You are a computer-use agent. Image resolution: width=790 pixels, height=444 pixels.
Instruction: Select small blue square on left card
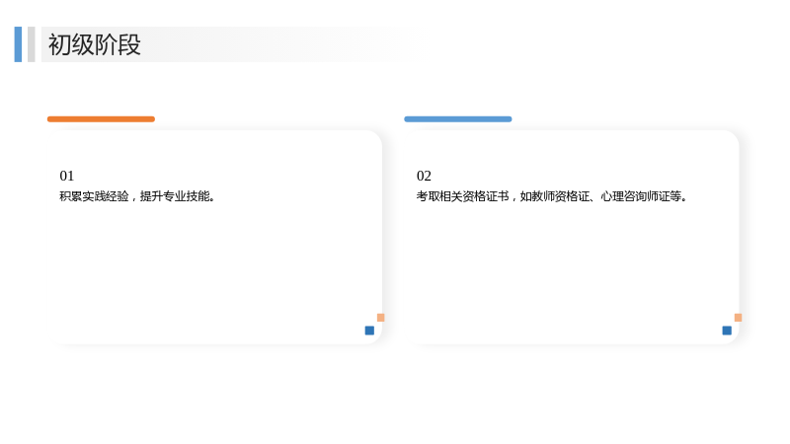point(369,331)
